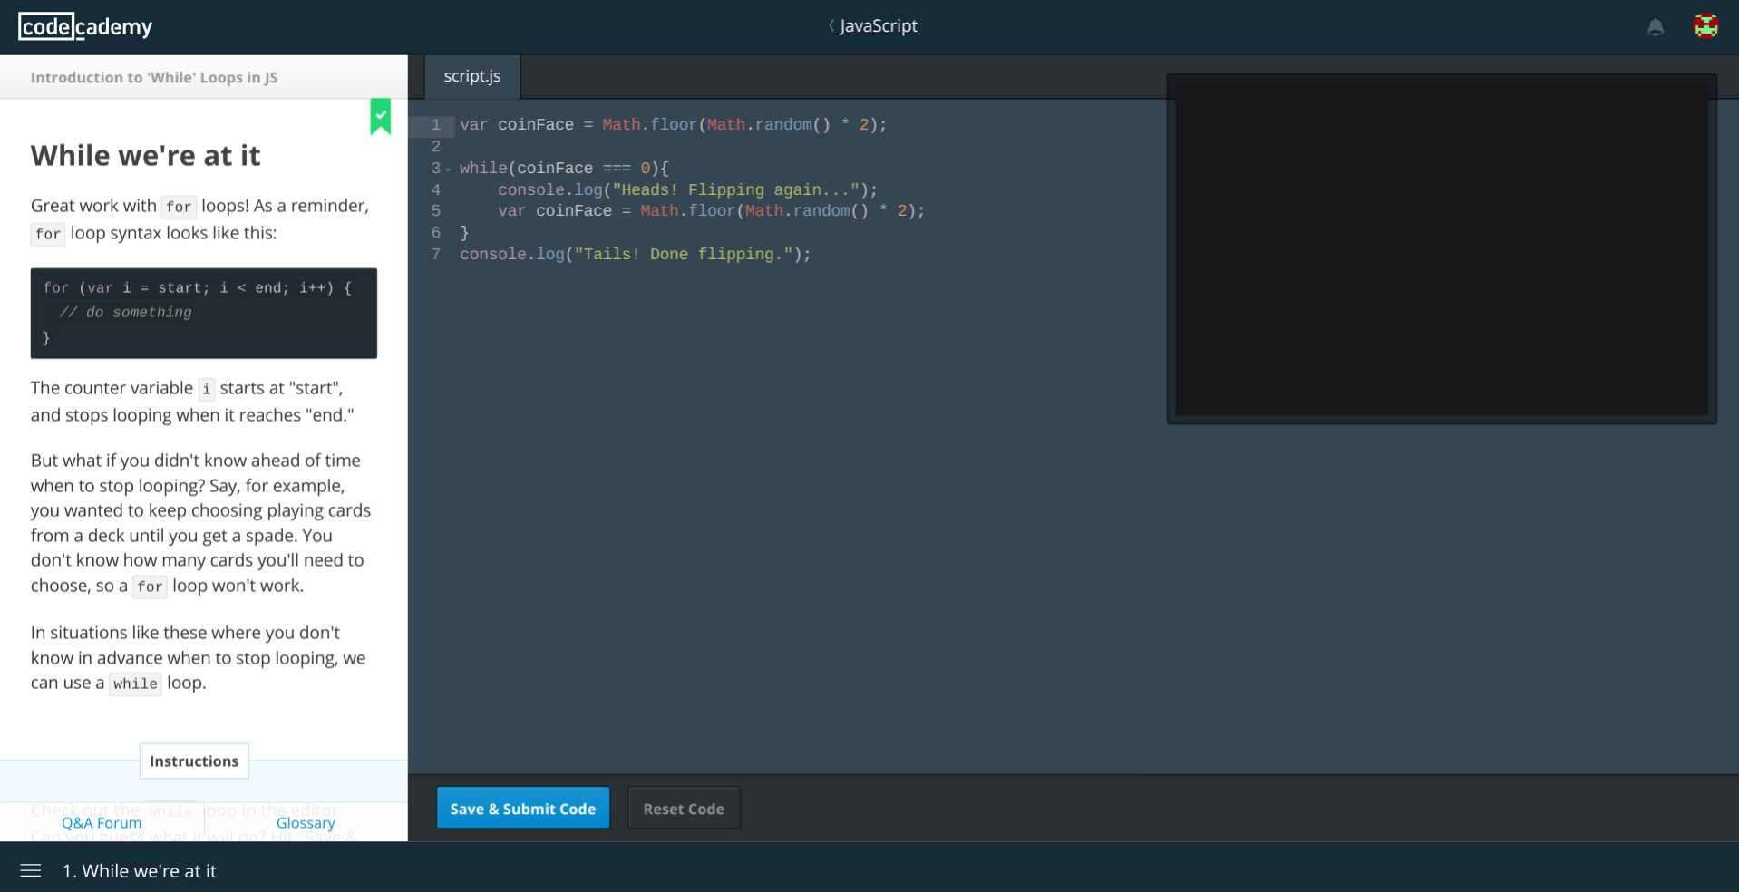1739x892 pixels.
Task: Place cursor on line 1 of code
Action: click(673, 125)
